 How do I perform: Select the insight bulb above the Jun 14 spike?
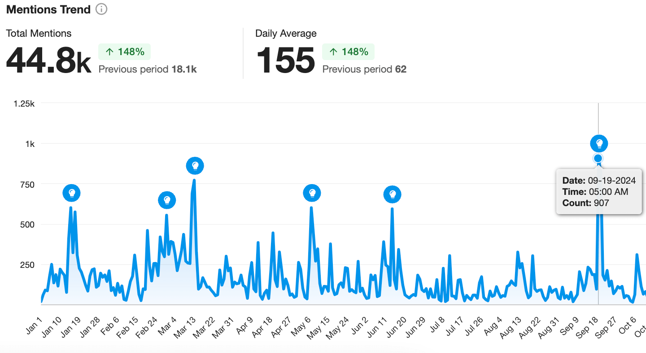tap(393, 194)
